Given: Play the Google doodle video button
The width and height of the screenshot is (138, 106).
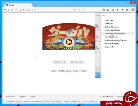Looking at the screenshot, I should tap(69, 42).
